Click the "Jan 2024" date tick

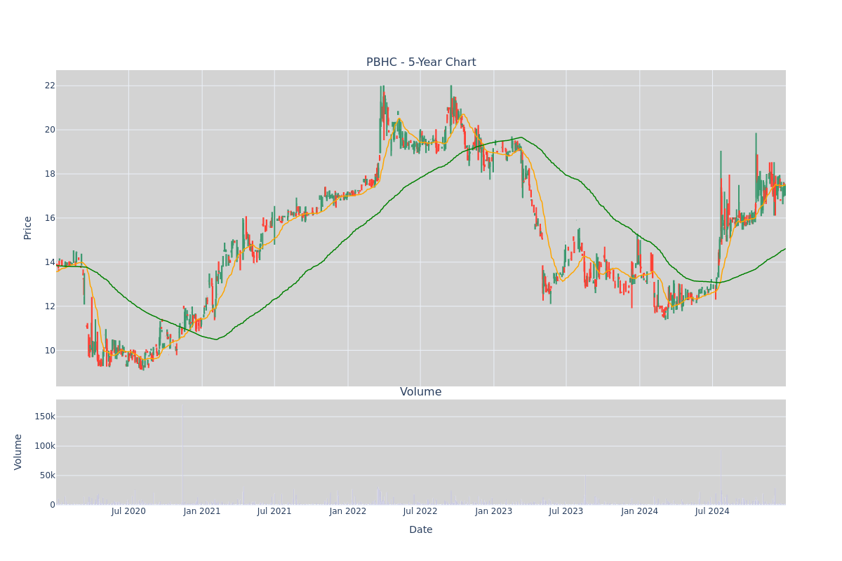[640, 511]
